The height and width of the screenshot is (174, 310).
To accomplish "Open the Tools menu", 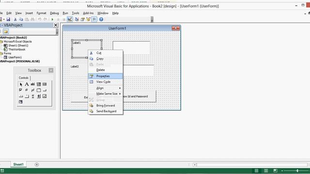I will 76,13.
